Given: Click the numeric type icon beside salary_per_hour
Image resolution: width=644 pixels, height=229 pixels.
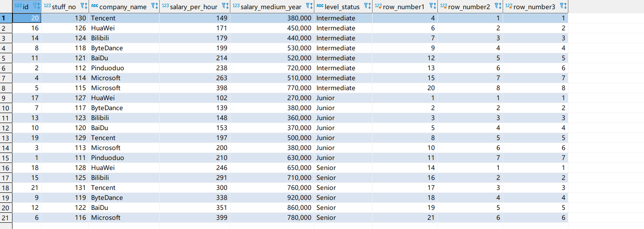Looking at the screenshot, I should 165,6.
